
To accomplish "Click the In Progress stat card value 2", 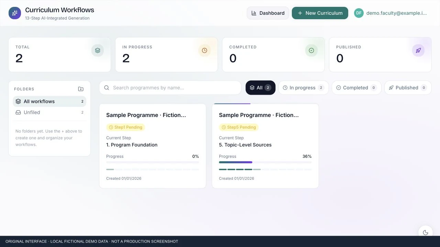I will click(126, 58).
